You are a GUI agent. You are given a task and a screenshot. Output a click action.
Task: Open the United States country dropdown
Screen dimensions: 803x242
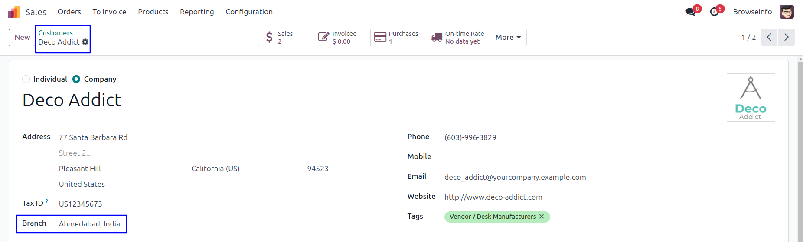click(x=82, y=184)
